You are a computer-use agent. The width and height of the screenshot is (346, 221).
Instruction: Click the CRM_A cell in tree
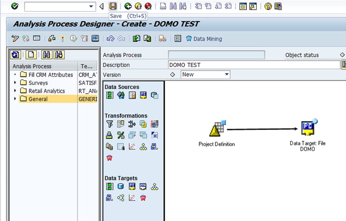click(88, 75)
